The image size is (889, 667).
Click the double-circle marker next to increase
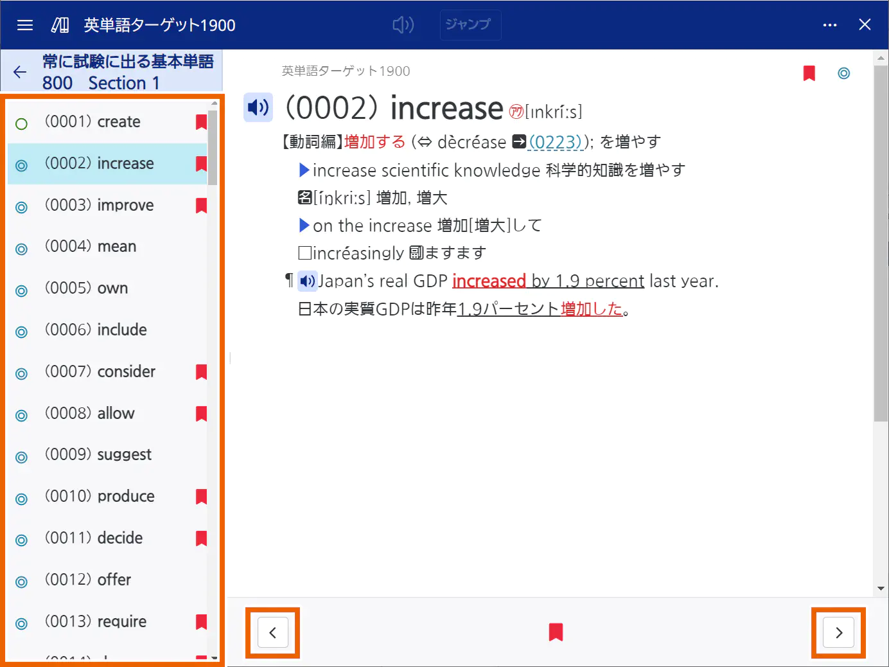[21, 166]
